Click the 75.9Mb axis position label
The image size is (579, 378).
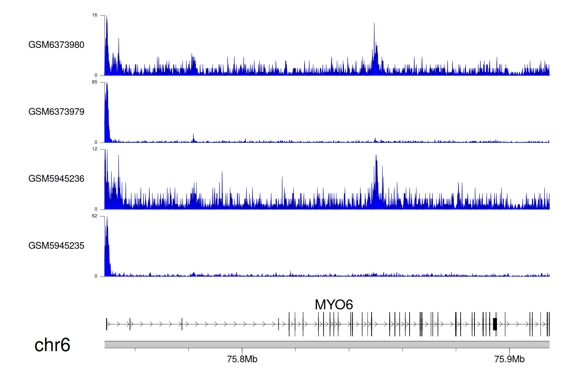(509, 359)
